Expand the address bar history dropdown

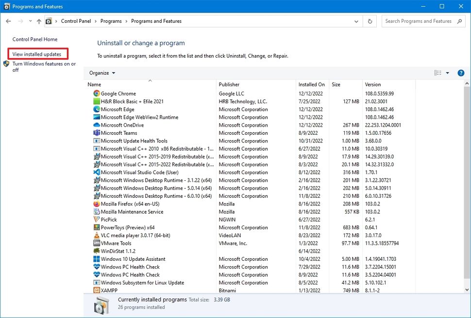tap(356, 21)
